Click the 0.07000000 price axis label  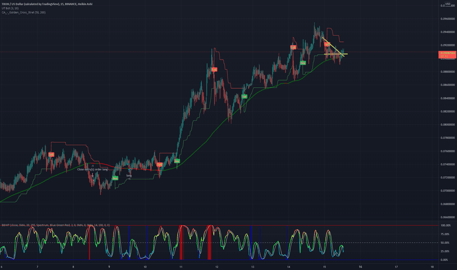click(447, 190)
